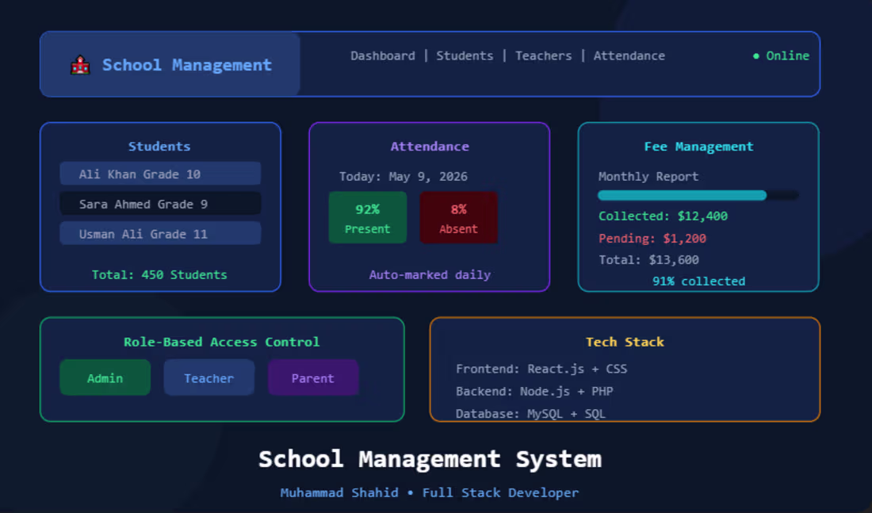Click the Pending: $1,200 value
872x513 pixels.
click(652, 238)
